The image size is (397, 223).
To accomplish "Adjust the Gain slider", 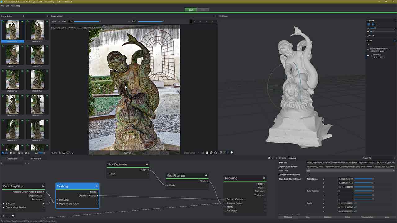I will [87, 21].
